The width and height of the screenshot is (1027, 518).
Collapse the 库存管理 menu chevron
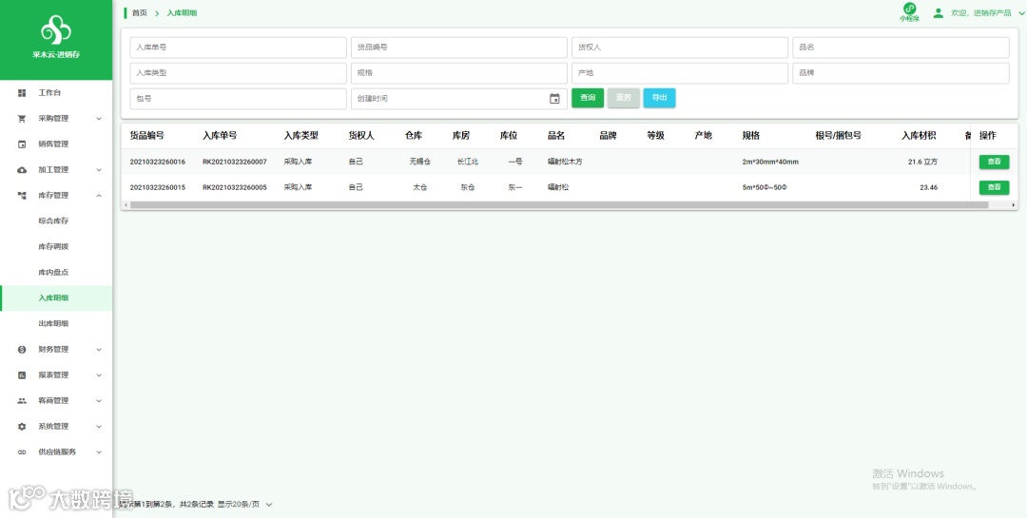coord(99,195)
